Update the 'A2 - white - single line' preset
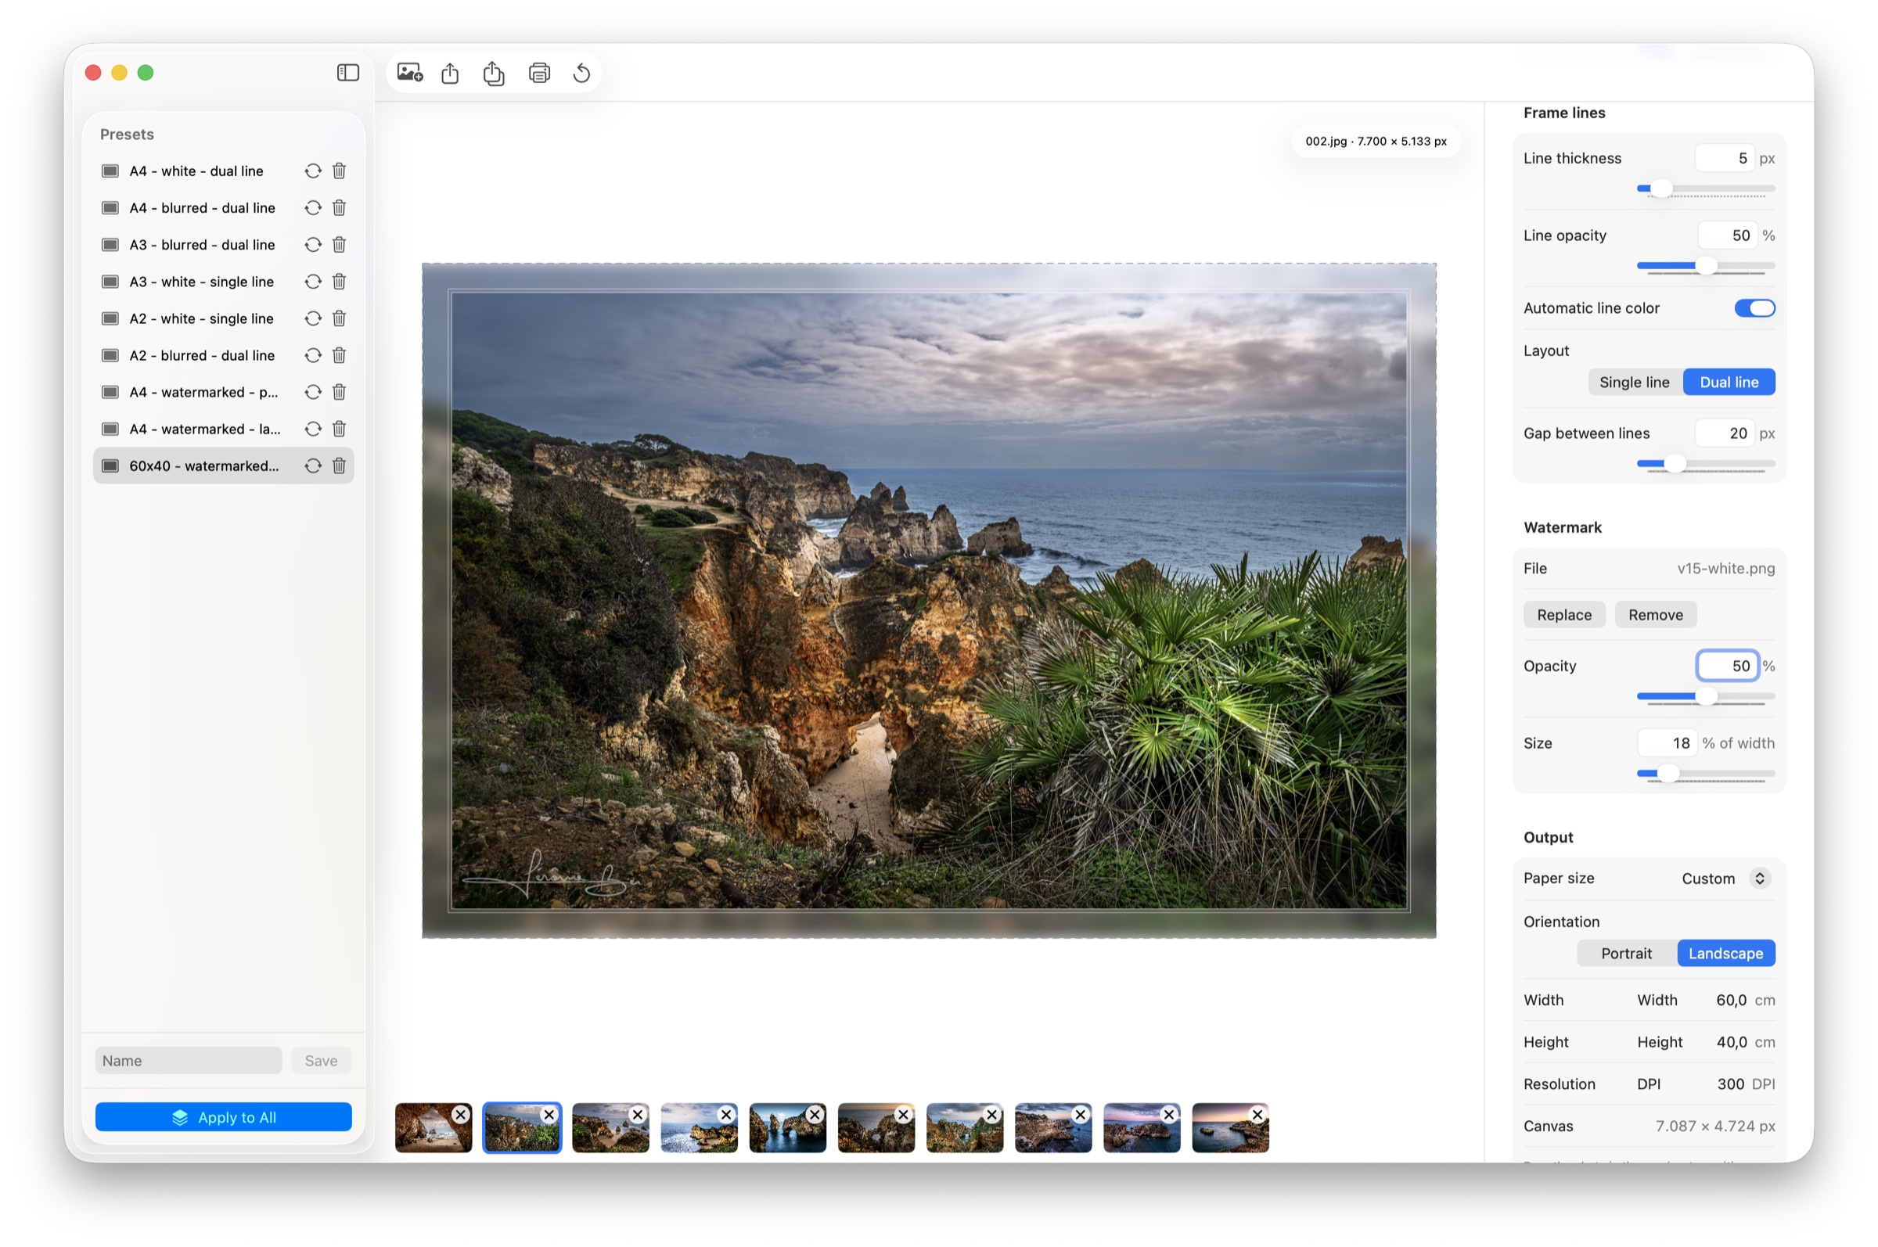This screenshot has width=1878, height=1247. [312, 318]
